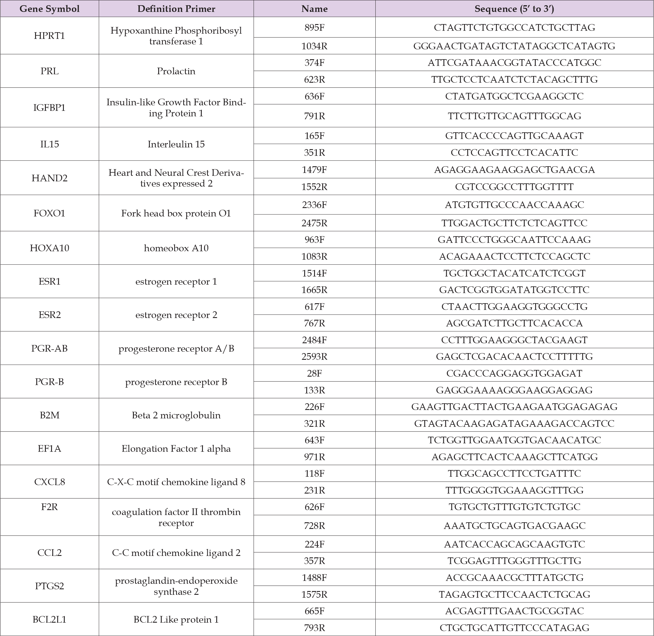Click the Sequence (5′ to 3′) header
The height and width of the screenshot is (636, 654).
point(514,9)
